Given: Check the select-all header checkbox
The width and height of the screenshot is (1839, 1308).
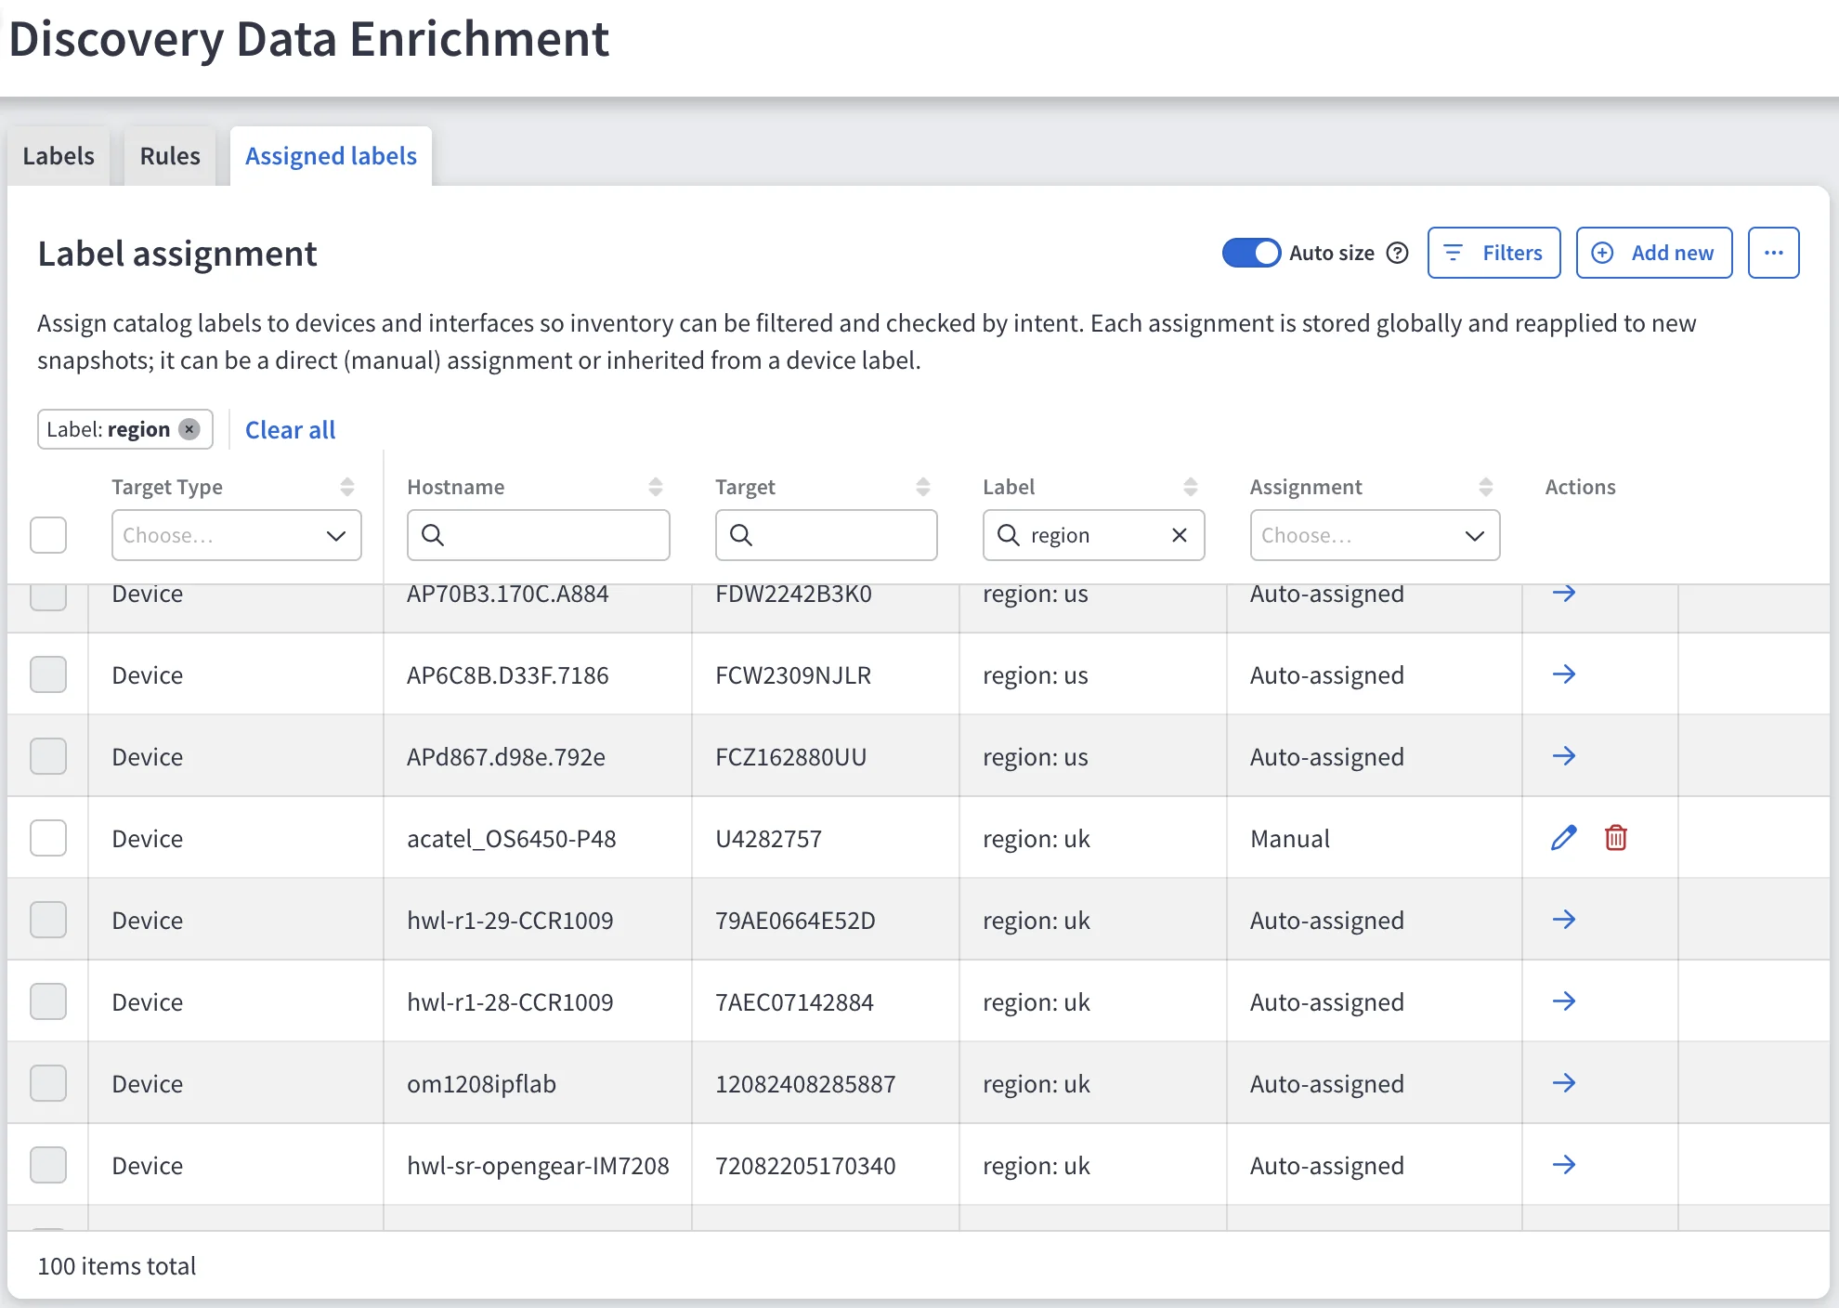Looking at the screenshot, I should click(x=48, y=535).
